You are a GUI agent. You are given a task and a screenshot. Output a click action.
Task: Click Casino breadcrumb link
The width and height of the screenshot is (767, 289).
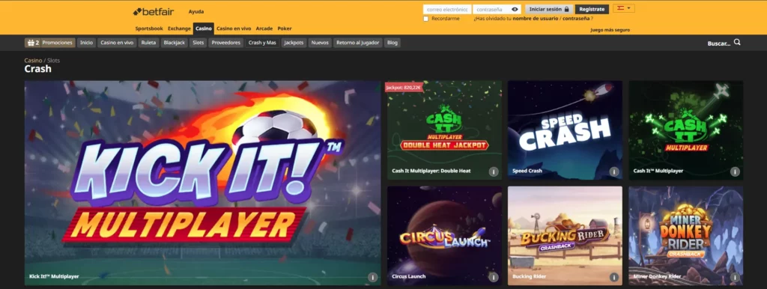pyautogui.click(x=33, y=60)
